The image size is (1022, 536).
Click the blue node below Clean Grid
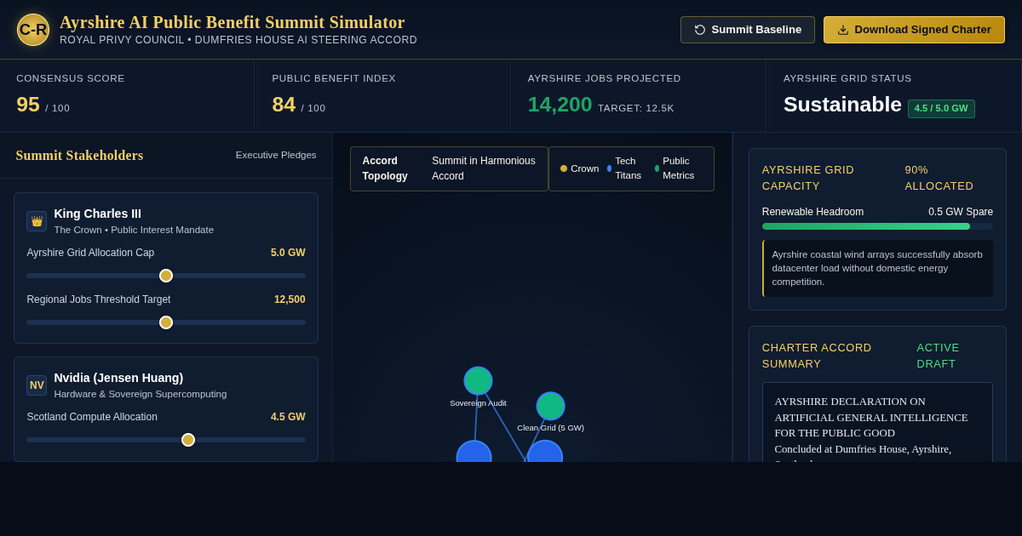click(x=544, y=452)
